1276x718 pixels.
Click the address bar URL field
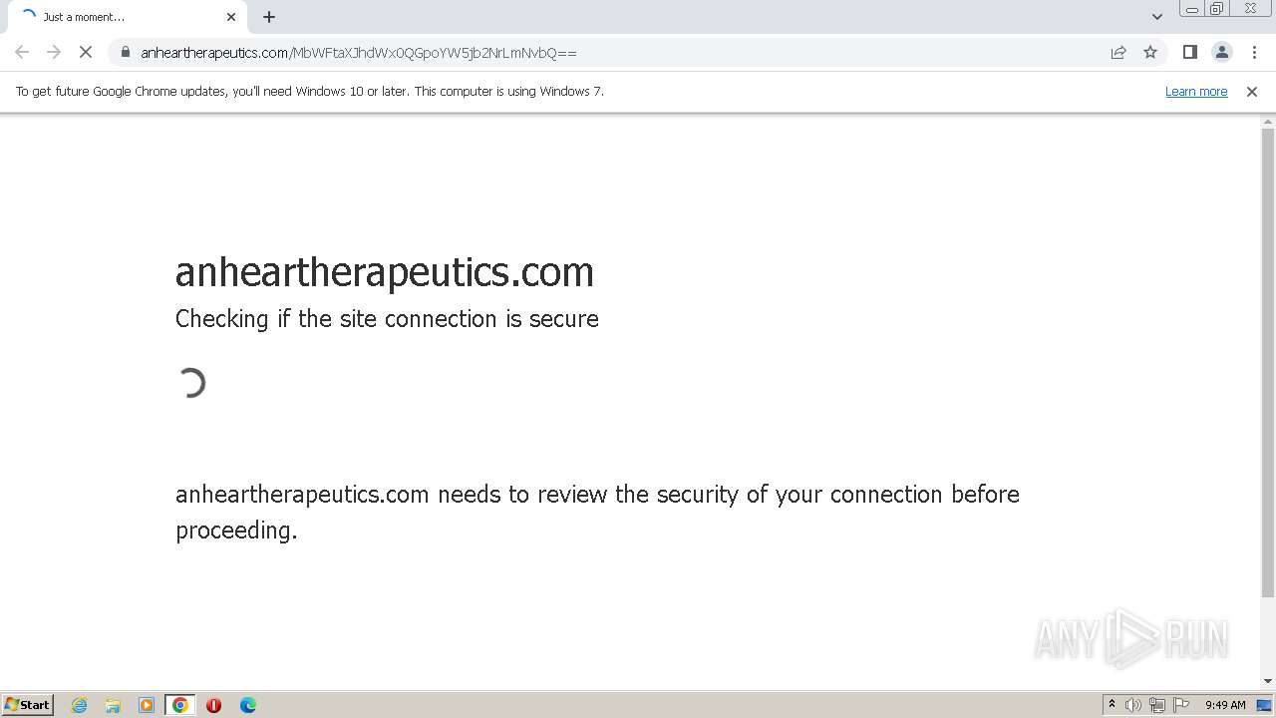tap(598, 52)
